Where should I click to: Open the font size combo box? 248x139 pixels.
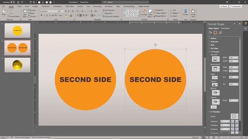(x=62, y=11)
